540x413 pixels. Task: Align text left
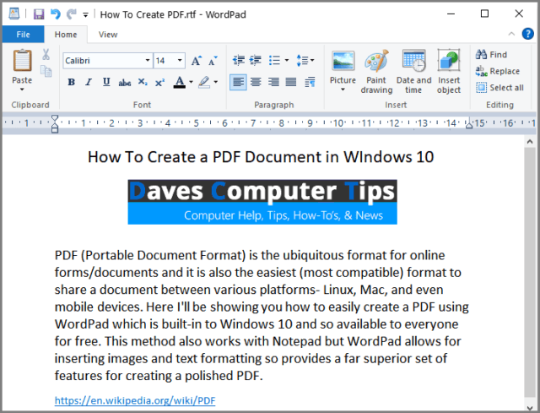pos(238,82)
